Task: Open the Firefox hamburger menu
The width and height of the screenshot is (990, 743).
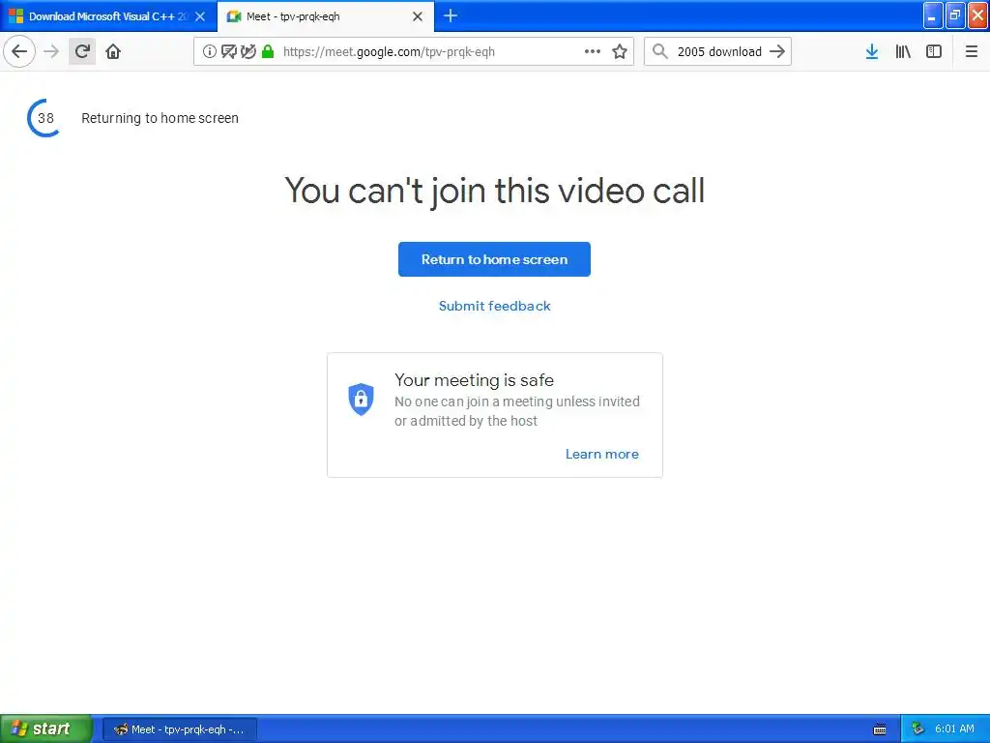Action: [x=971, y=51]
